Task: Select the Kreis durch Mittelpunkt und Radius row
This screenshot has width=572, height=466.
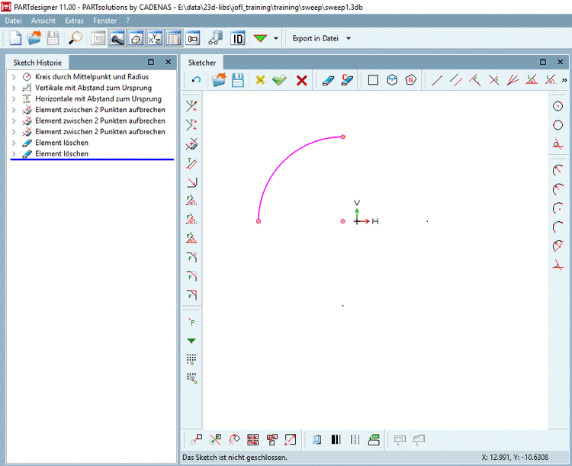Action: [x=92, y=76]
